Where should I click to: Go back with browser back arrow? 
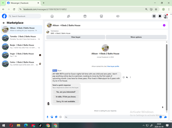coord(3,9)
